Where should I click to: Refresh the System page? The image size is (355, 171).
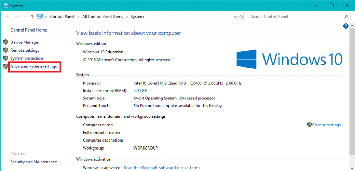(241, 17)
